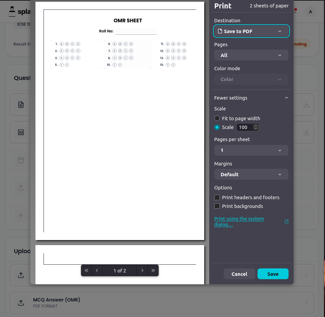Viewport: 325px width, 317px height.
Task: Go to first page of preview
Action: click(86, 270)
